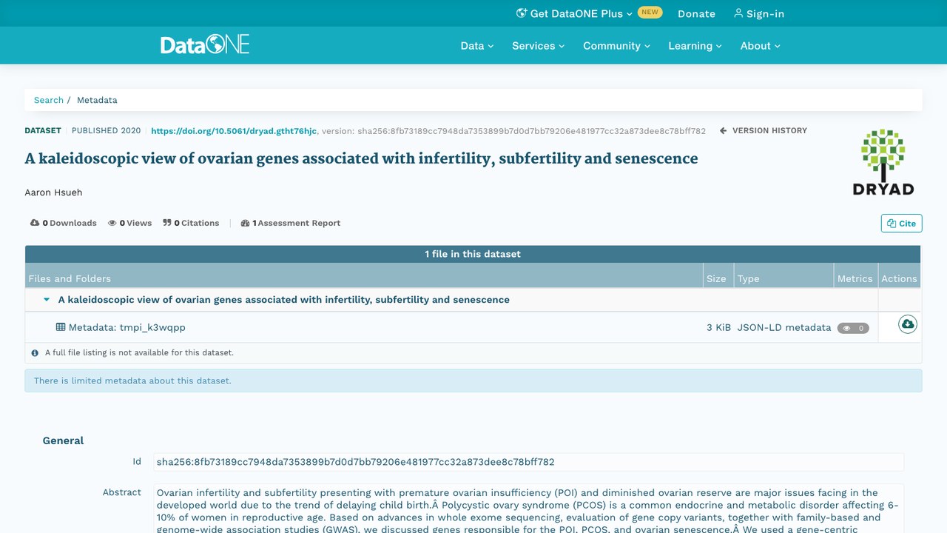The width and height of the screenshot is (947, 533).
Task: Click the table icon next to Metadata tmpi_k3wqpp
Action: [61, 327]
